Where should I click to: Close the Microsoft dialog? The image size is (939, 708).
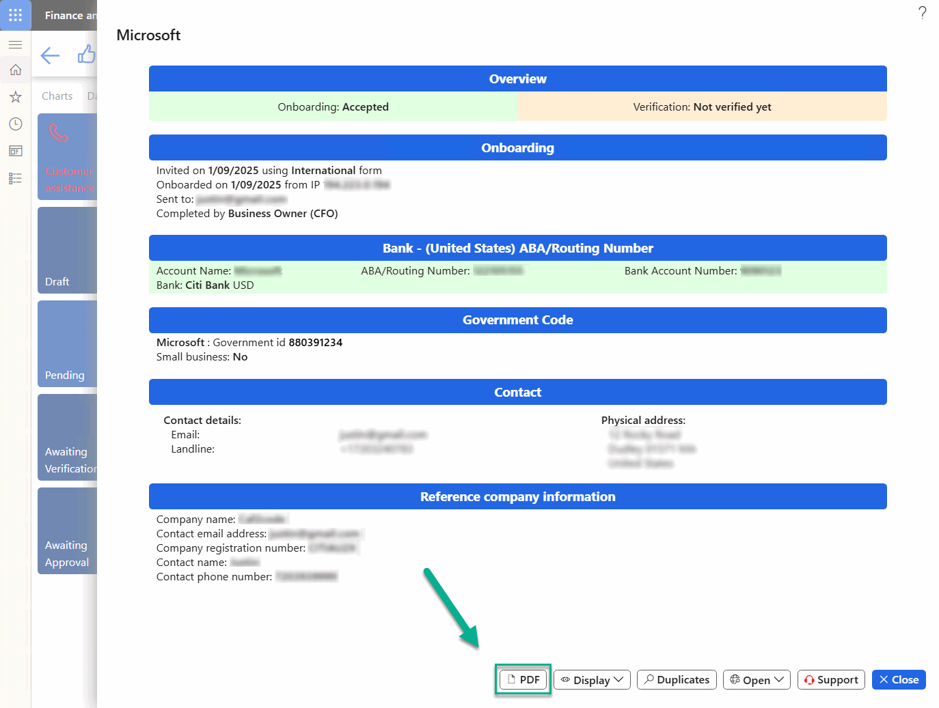(x=899, y=679)
